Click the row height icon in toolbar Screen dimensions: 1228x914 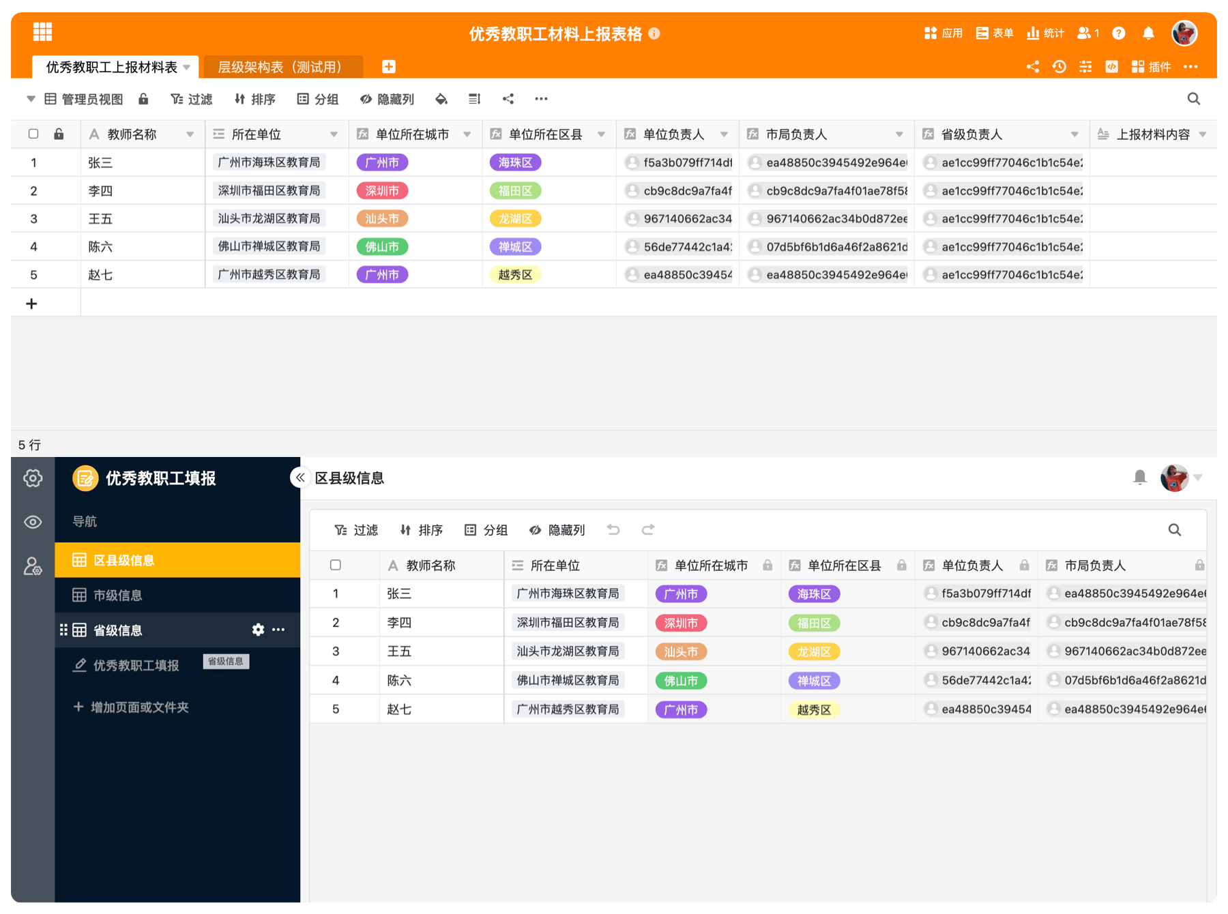pyautogui.click(x=475, y=99)
